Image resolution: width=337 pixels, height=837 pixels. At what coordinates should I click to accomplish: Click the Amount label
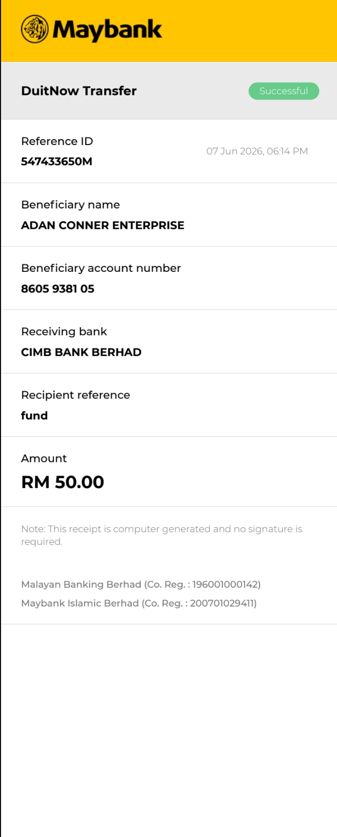click(44, 458)
